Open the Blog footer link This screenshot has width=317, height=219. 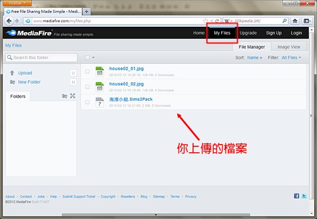(144, 196)
